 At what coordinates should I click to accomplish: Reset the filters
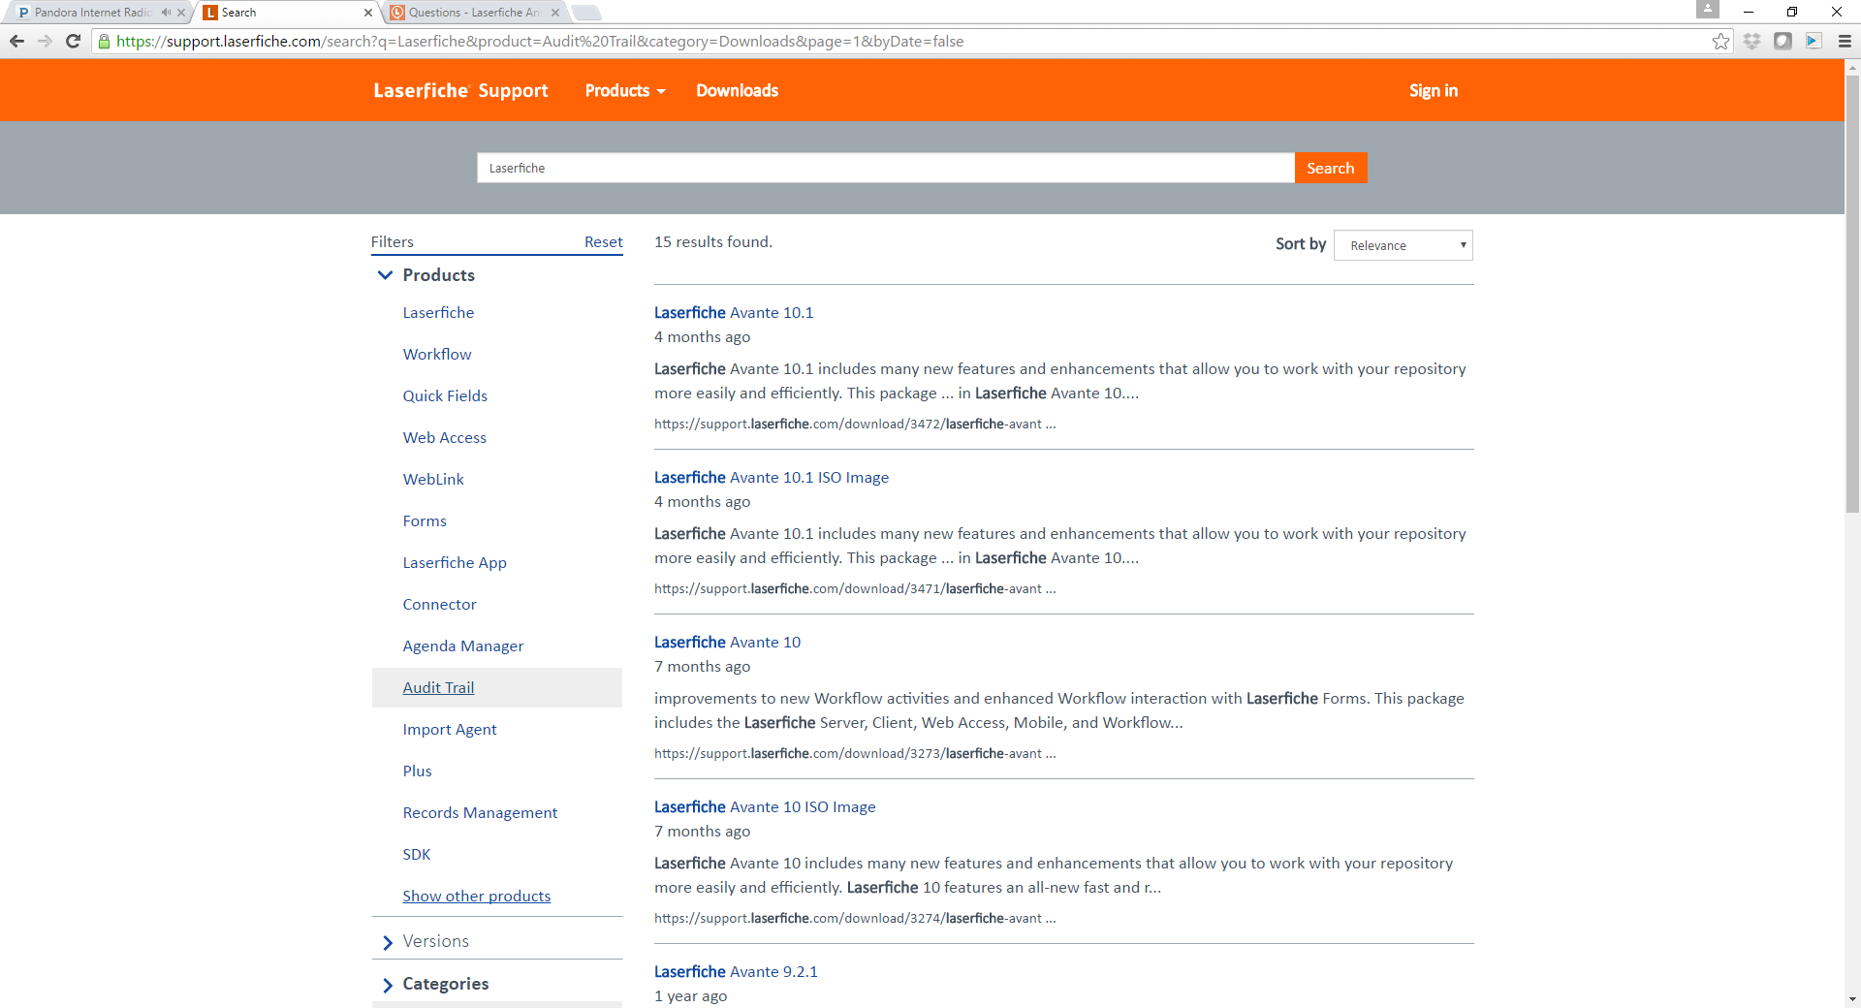click(x=603, y=241)
